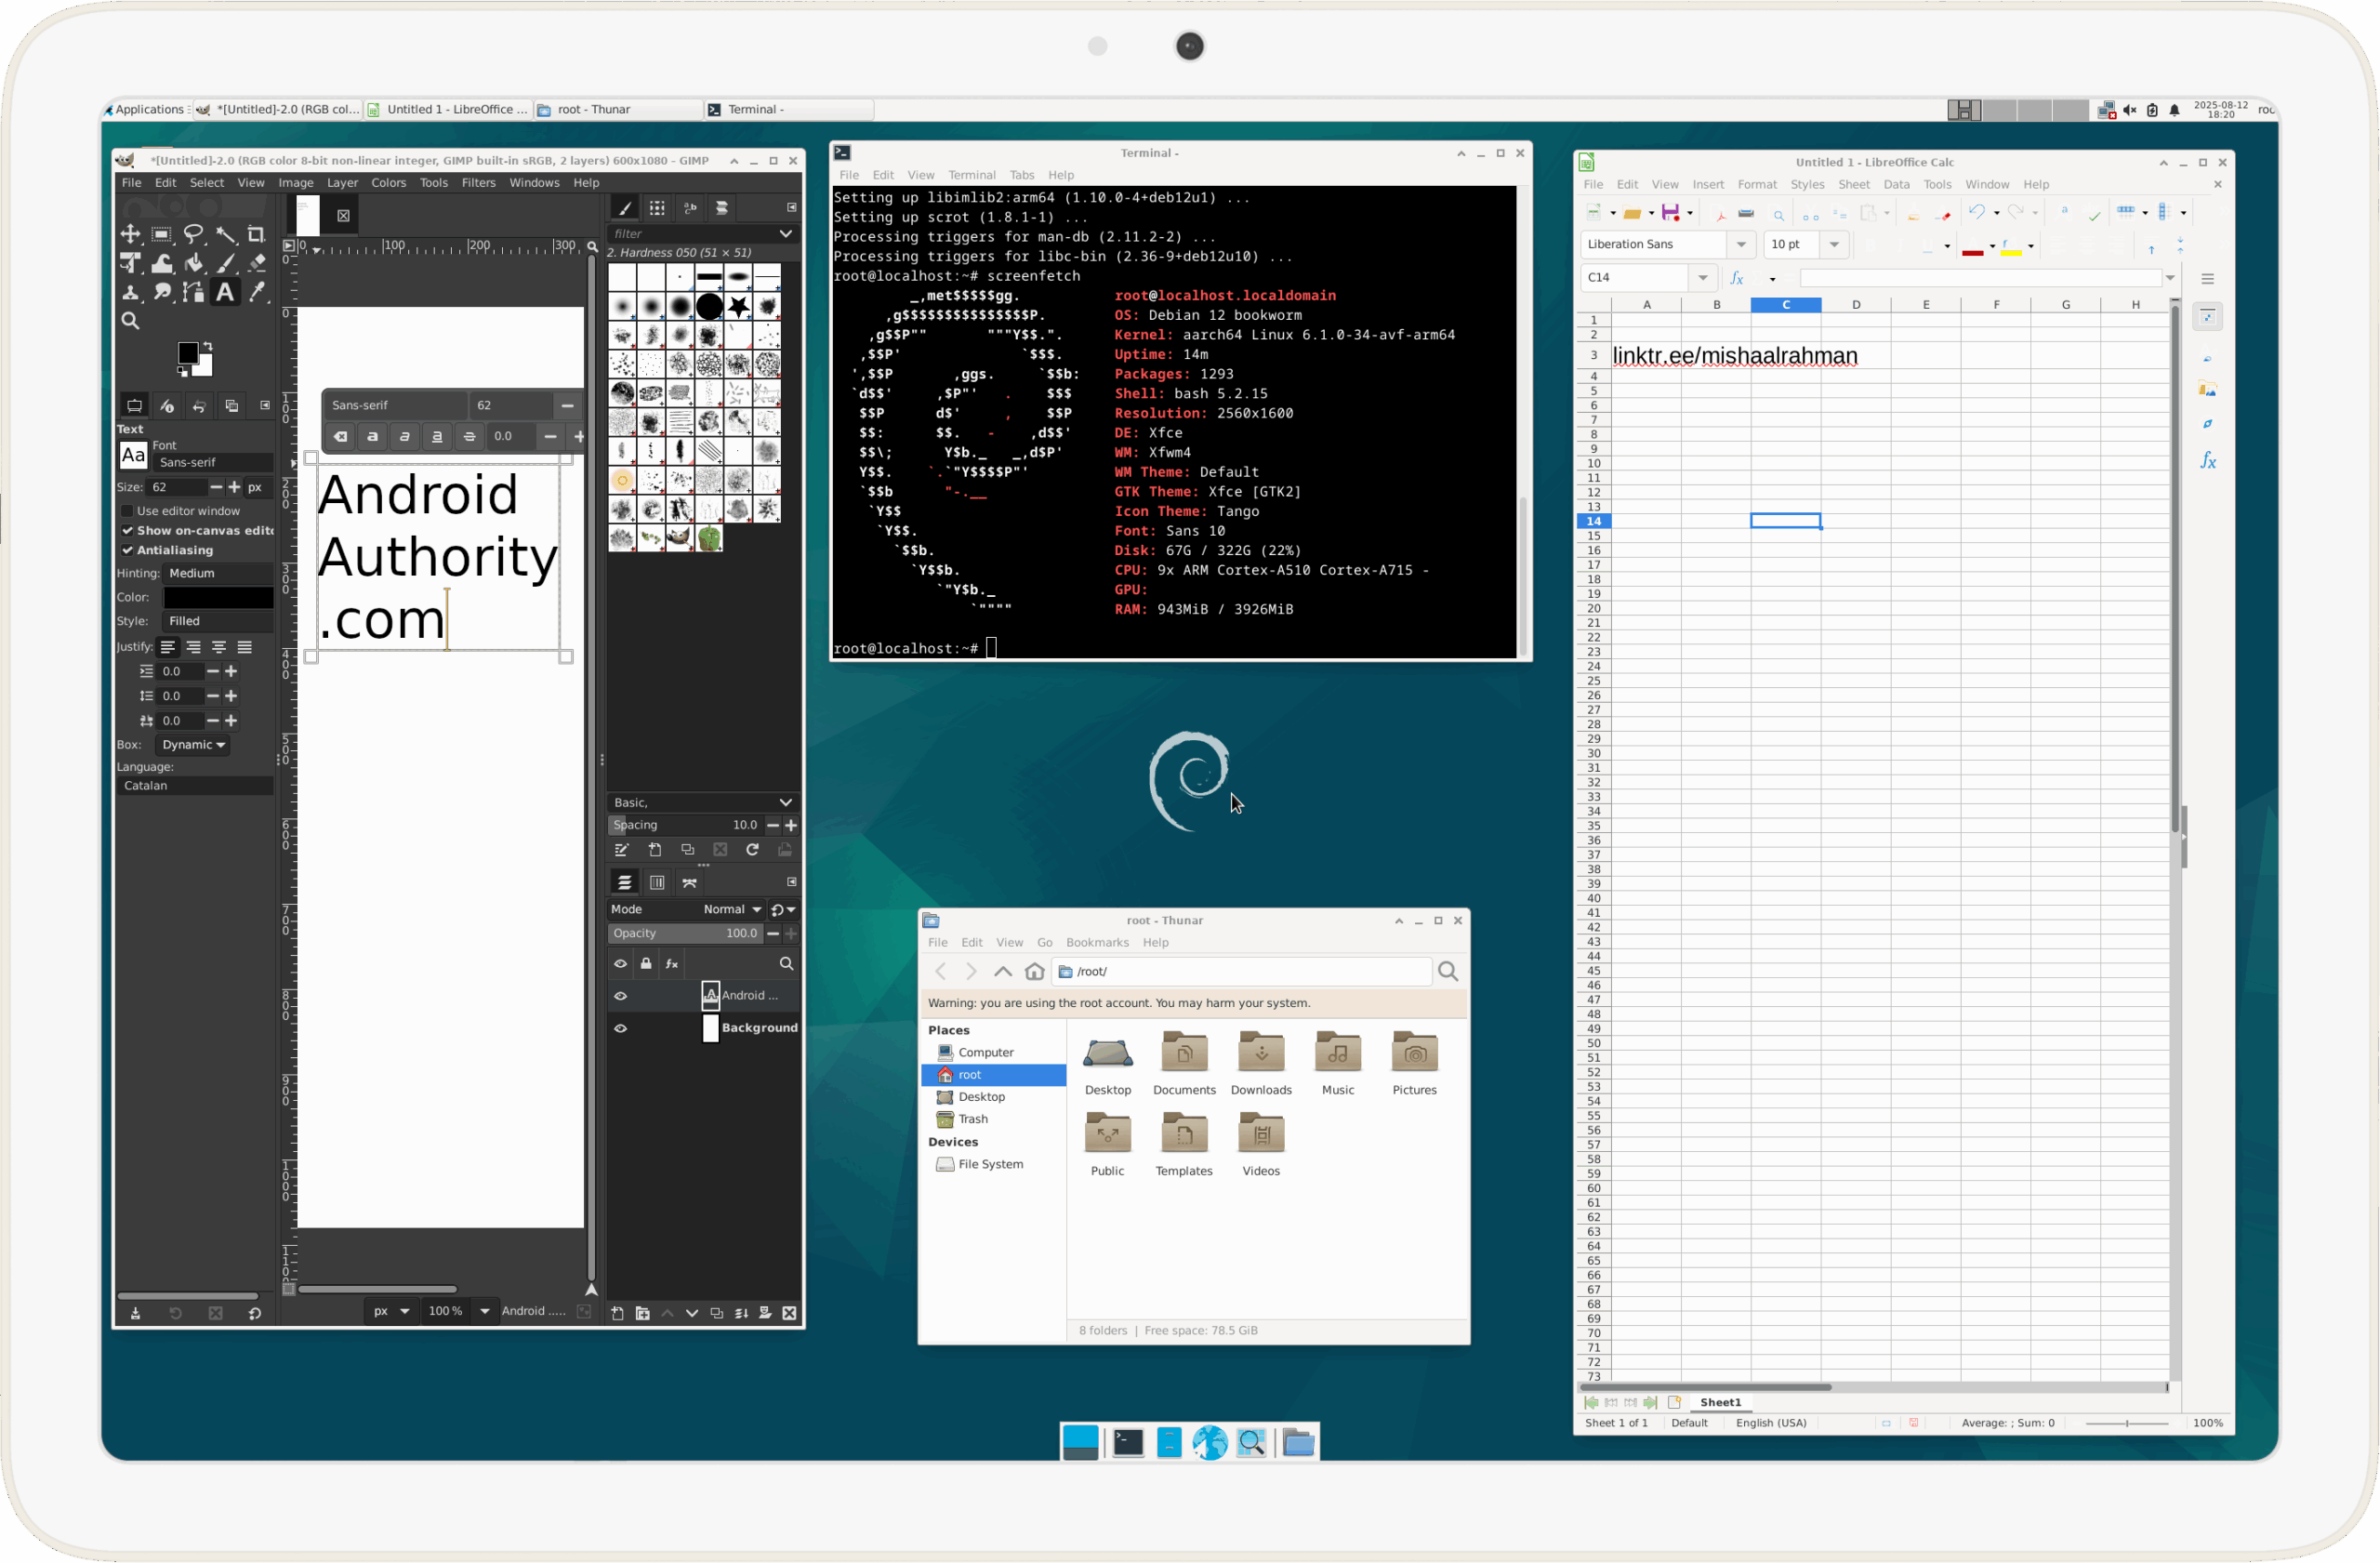Expand the Basic brush dynamics dropdown in GIMP
Screen dimensions: 2380x1563
pos(786,802)
